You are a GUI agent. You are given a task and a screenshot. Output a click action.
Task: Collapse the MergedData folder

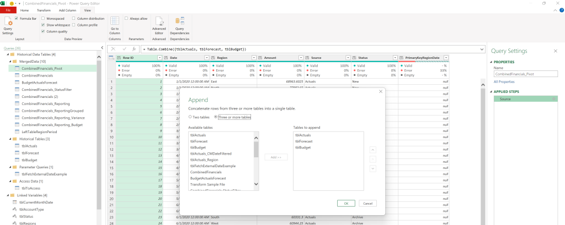pos(10,62)
